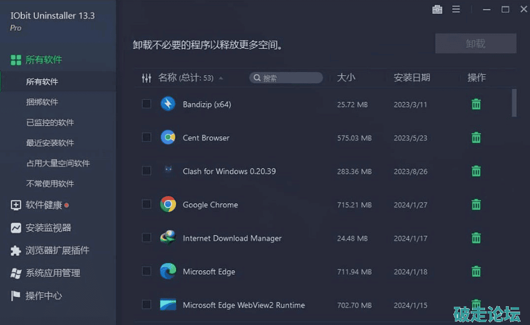Open the hamburger options menu
The width and height of the screenshot is (530, 325).
point(456,9)
